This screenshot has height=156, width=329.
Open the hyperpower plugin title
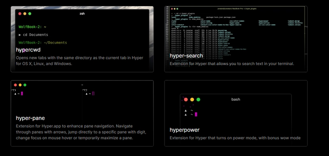click(x=184, y=130)
